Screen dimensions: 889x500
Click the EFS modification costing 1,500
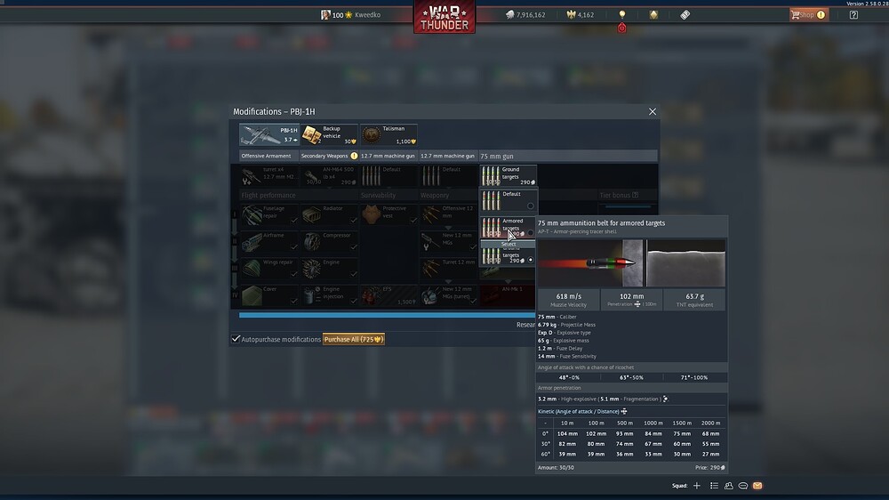pos(389,295)
